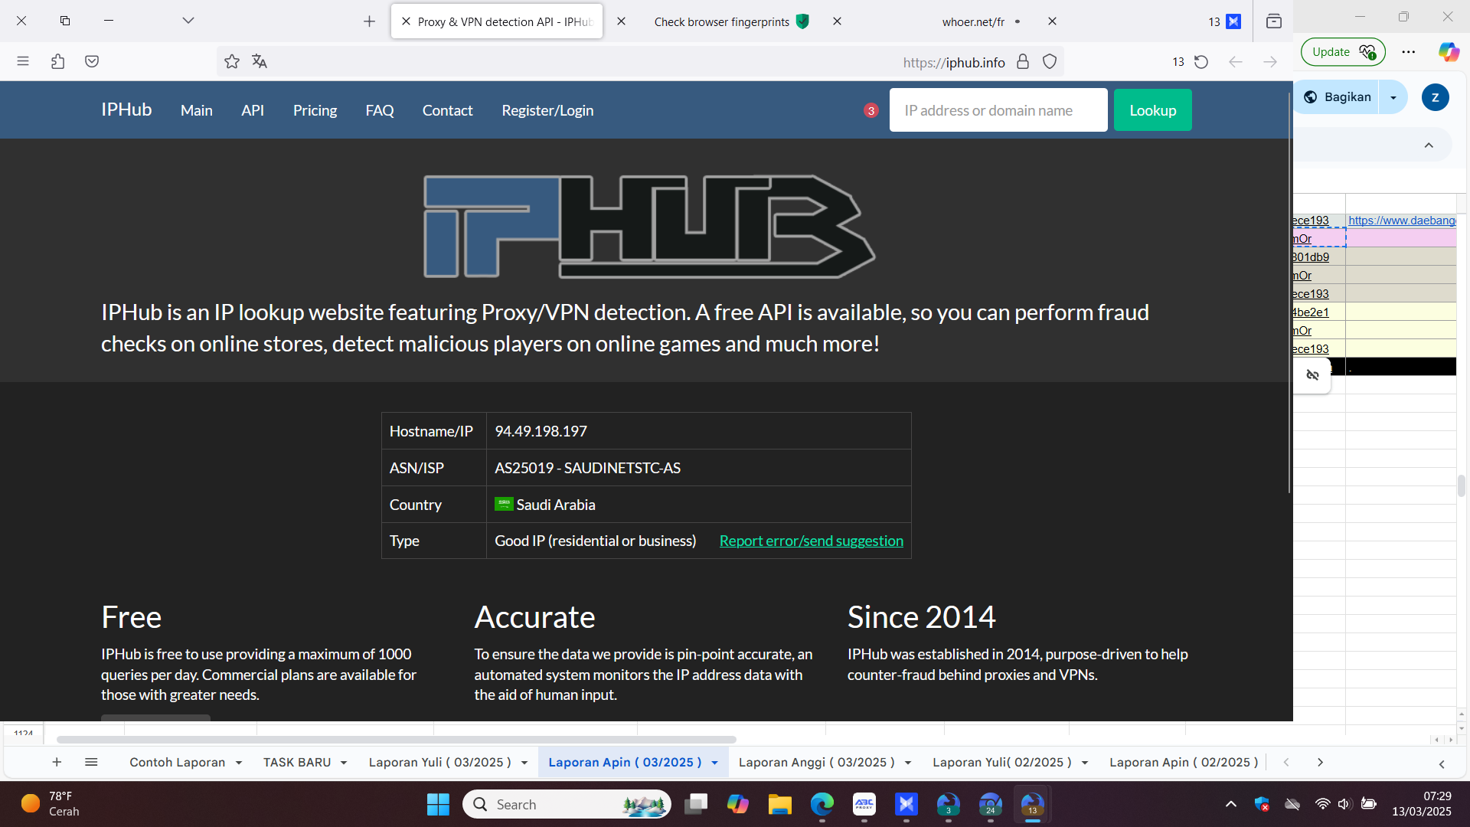The image size is (1470, 827).
Task: Open the Contact page
Action: click(x=448, y=110)
